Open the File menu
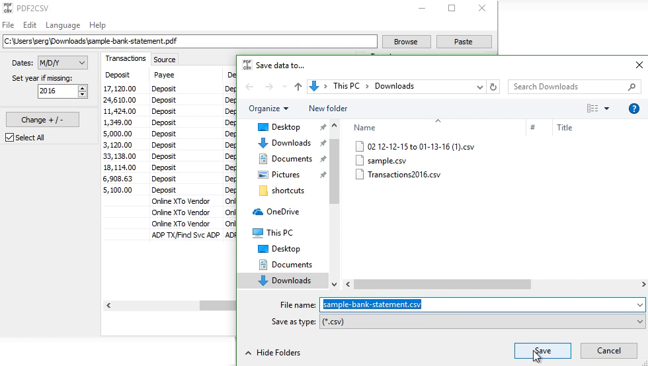Viewport: 648px width, 366px height. (x=8, y=25)
